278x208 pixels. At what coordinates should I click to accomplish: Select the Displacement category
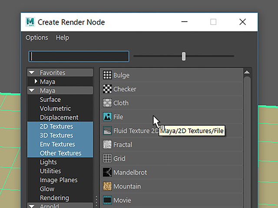(x=60, y=117)
